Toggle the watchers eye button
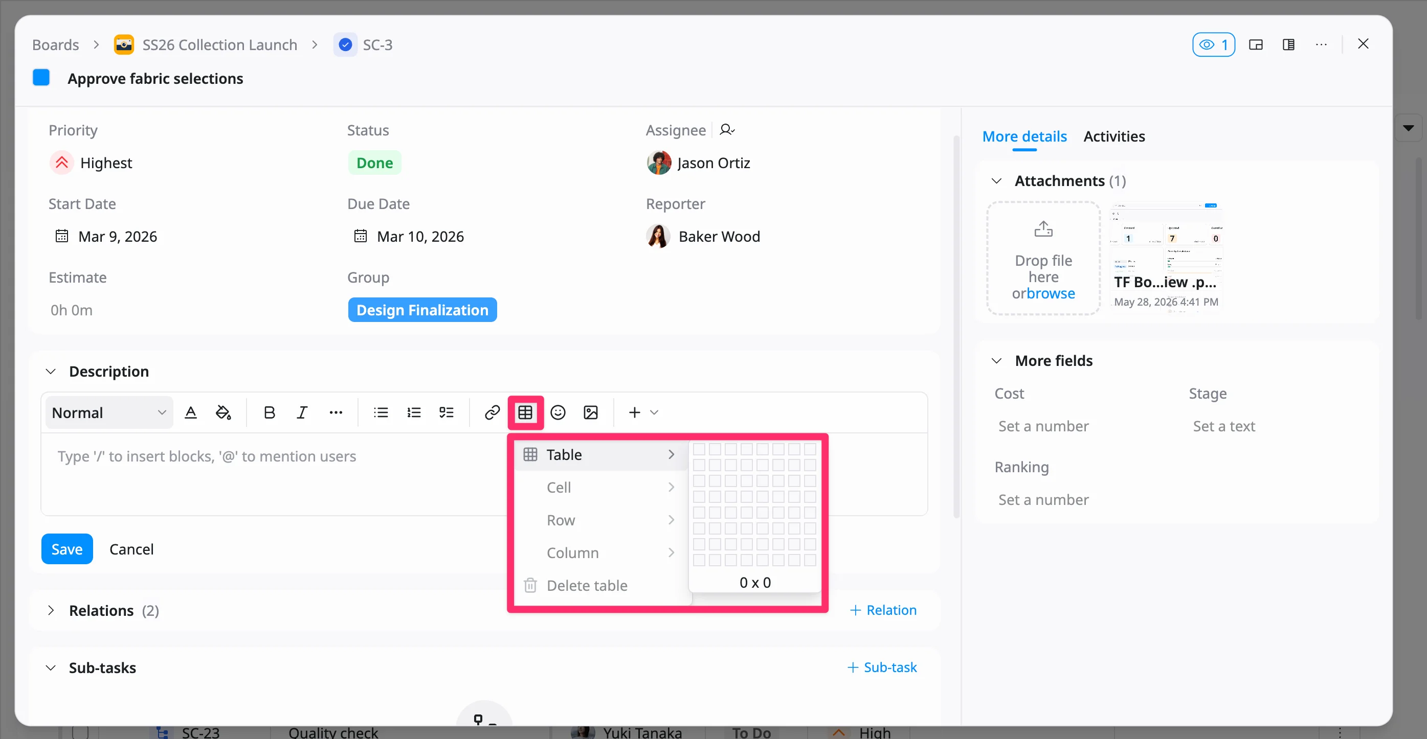This screenshot has width=1427, height=739. coord(1213,44)
